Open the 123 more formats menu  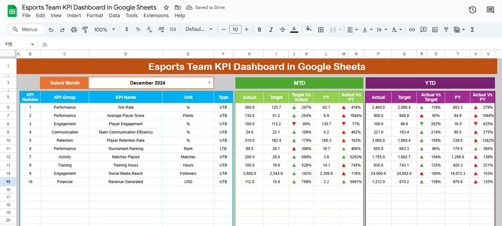(x=173, y=29)
